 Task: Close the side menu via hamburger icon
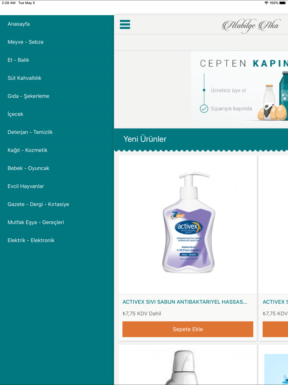(x=125, y=25)
